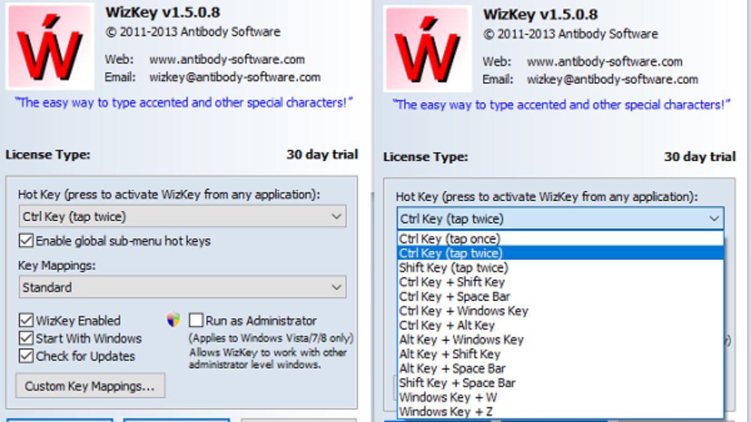This screenshot has width=751, height=422.
Task: Pick Ctrl Key + Shift Key option
Action: (x=560, y=282)
